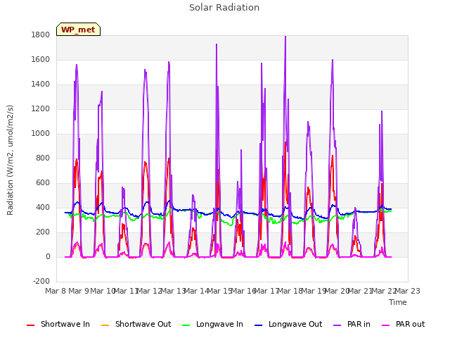This screenshot has width=450, height=338.
Task: Click the Mar 18 x-axis label
Action: (x=290, y=291)
